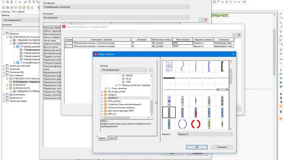Switch to the Дерево tab

tap(103, 138)
